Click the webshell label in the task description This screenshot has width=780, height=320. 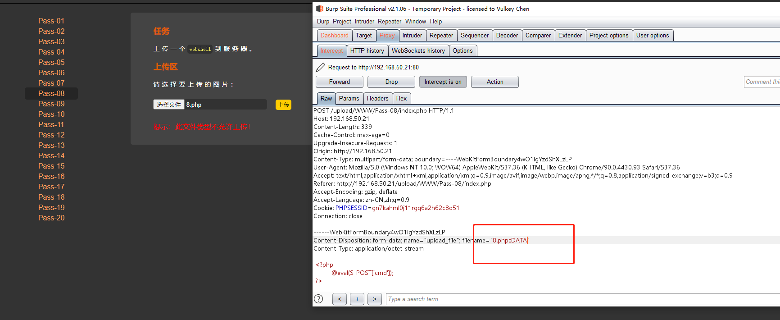[200, 49]
